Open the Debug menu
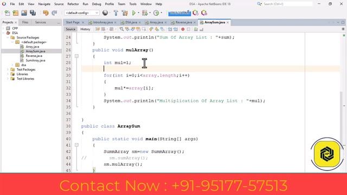This screenshot has height=195, width=347. coord(97,4)
